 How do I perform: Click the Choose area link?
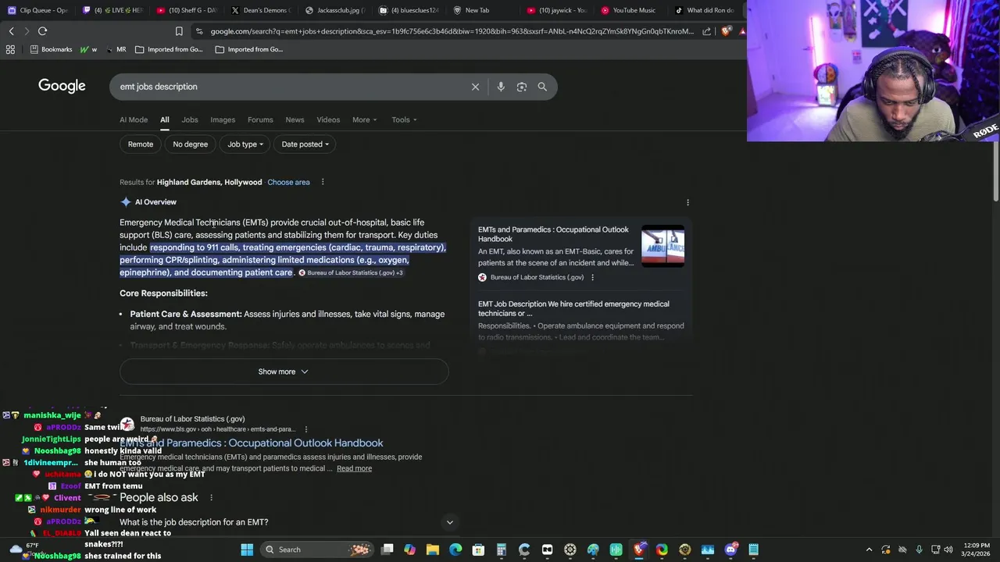[x=288, y=182]
